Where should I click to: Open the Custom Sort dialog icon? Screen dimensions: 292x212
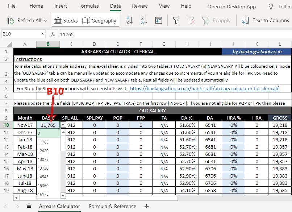pos(158,21)
